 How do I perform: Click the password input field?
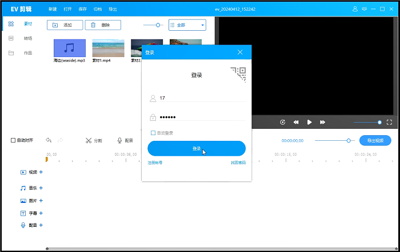click(x=202, y=117)
